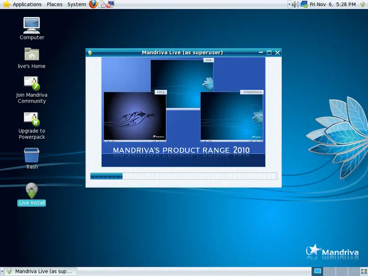The image size is (368, 276).
Task: Open the network status icon in tray
Action: click(304, 4)
